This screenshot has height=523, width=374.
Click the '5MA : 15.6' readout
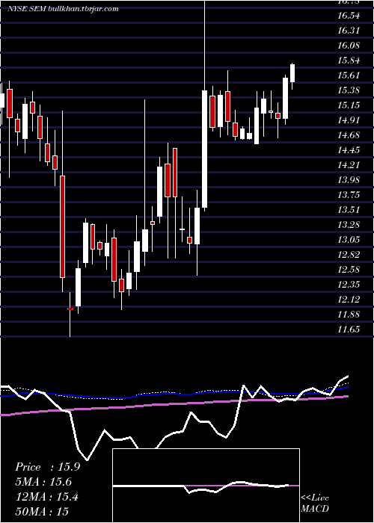pyautogui.click(x=43, y=482)
